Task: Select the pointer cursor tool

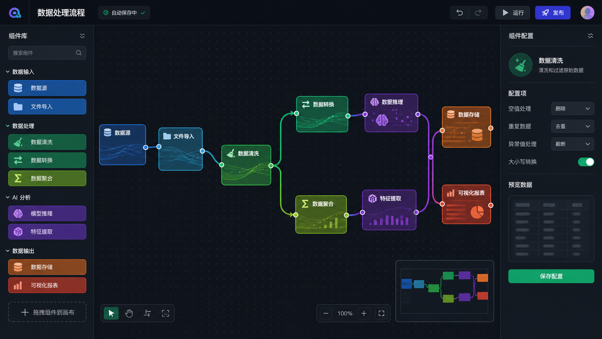Action: [x=111, y=313]
